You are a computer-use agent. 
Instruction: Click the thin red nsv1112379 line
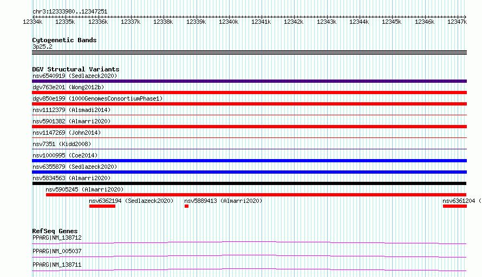(x=249, y=115)
